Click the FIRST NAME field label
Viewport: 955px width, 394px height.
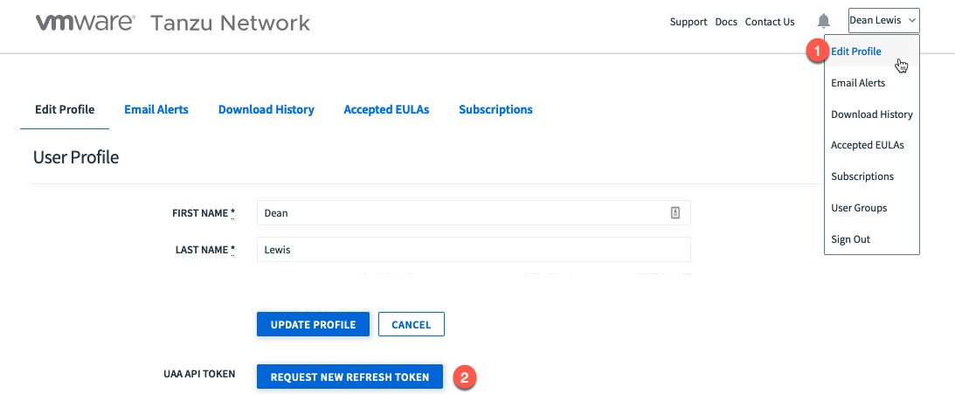(x=204, y=213)
